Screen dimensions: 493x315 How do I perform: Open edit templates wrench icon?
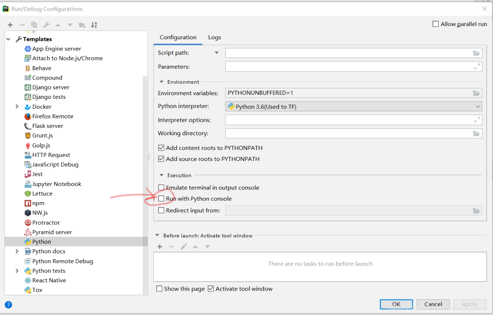[47, 25]
